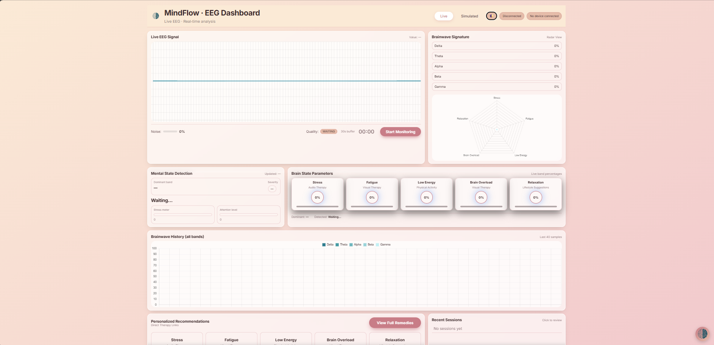
Task: Click the WAITING quality badge
Action: [x=329, y=132]
